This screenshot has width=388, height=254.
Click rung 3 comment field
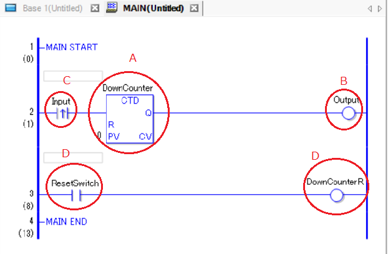click(x=73, y=158)
